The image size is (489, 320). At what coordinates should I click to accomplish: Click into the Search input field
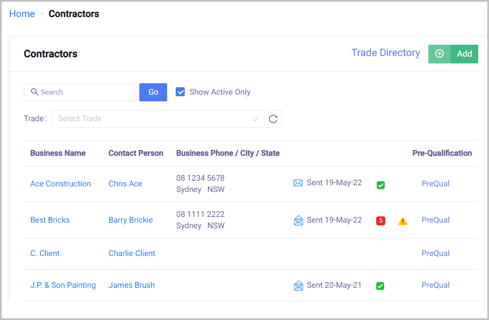point(85,92)
